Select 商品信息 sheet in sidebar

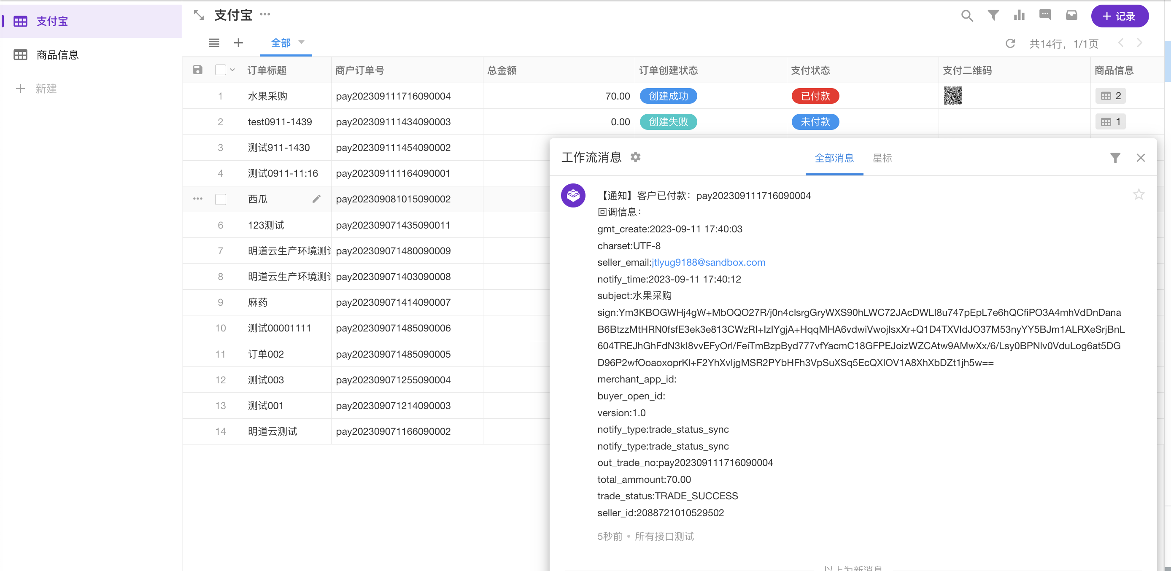click(57, 55)
